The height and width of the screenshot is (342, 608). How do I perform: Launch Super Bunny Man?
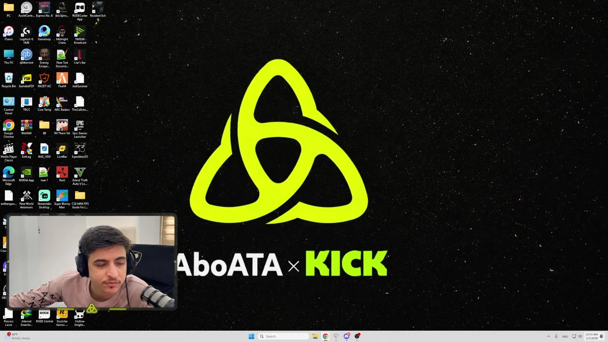click(x=62, y=200)
